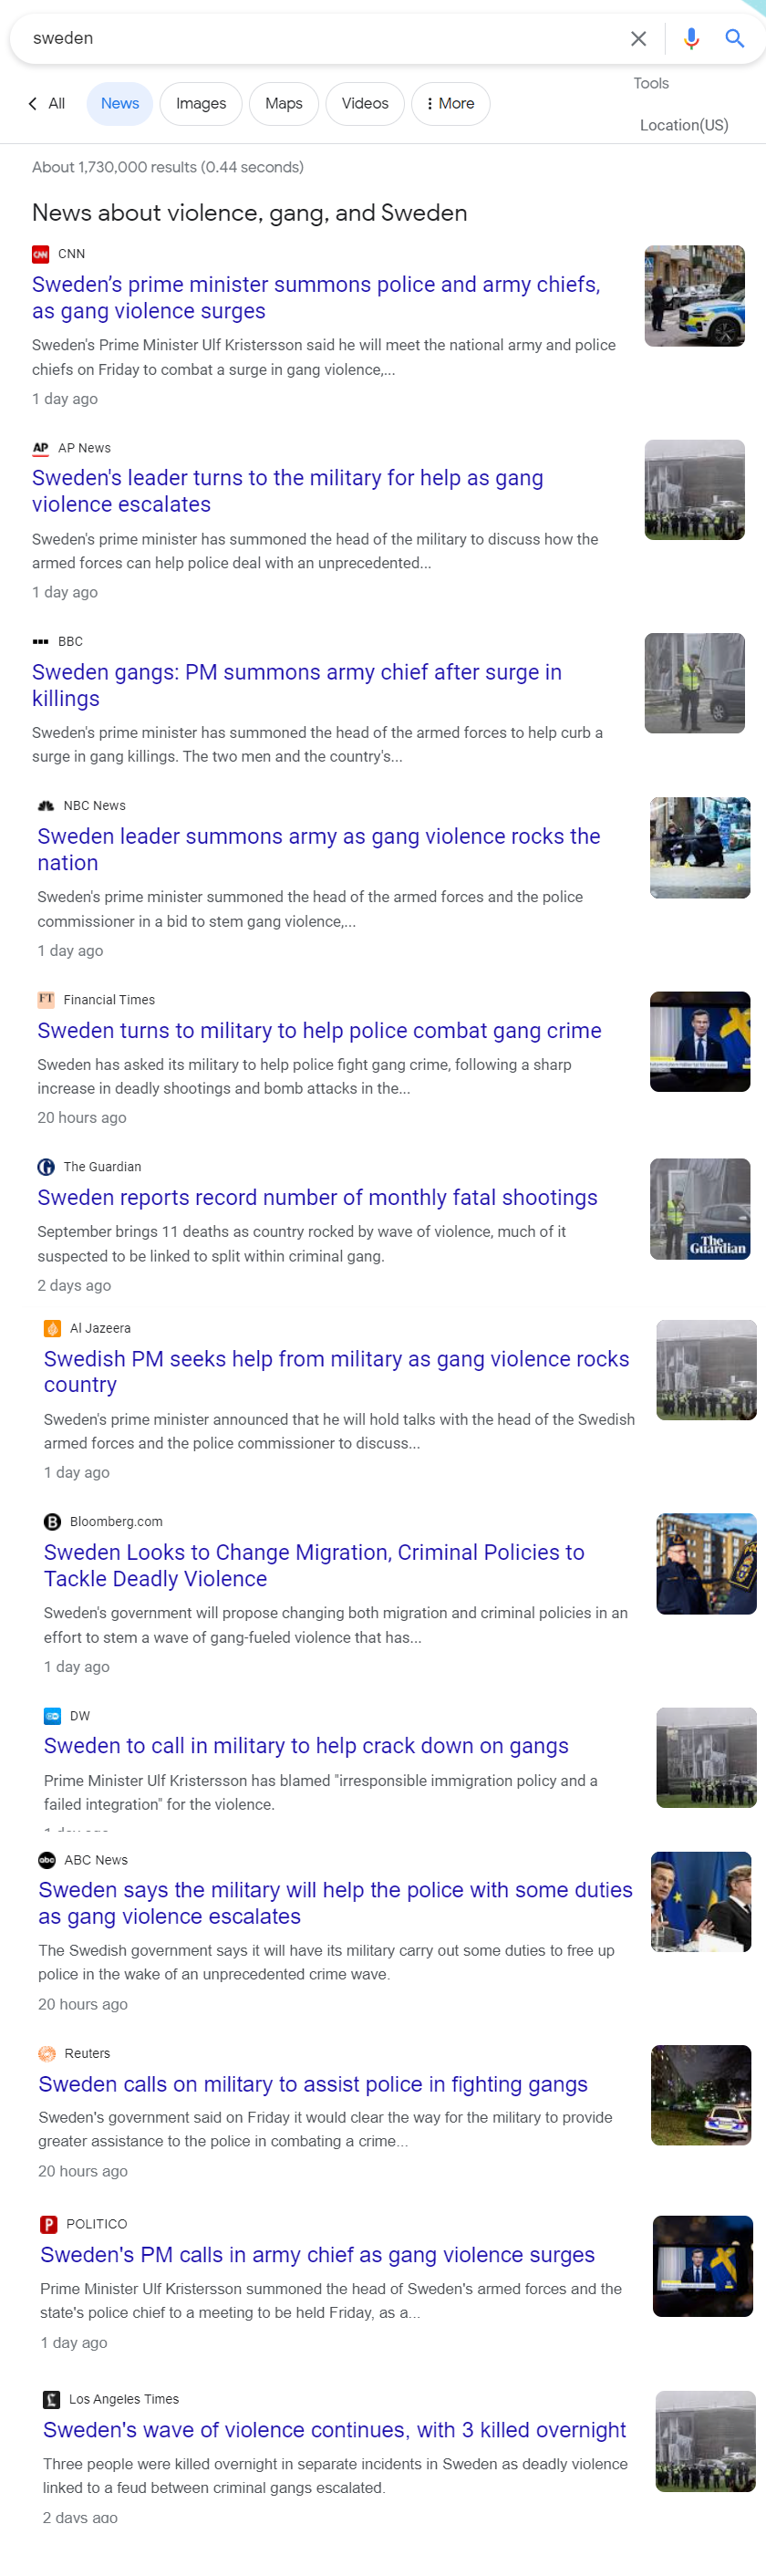Switch to the Maps tab

[x=284, y=103]
